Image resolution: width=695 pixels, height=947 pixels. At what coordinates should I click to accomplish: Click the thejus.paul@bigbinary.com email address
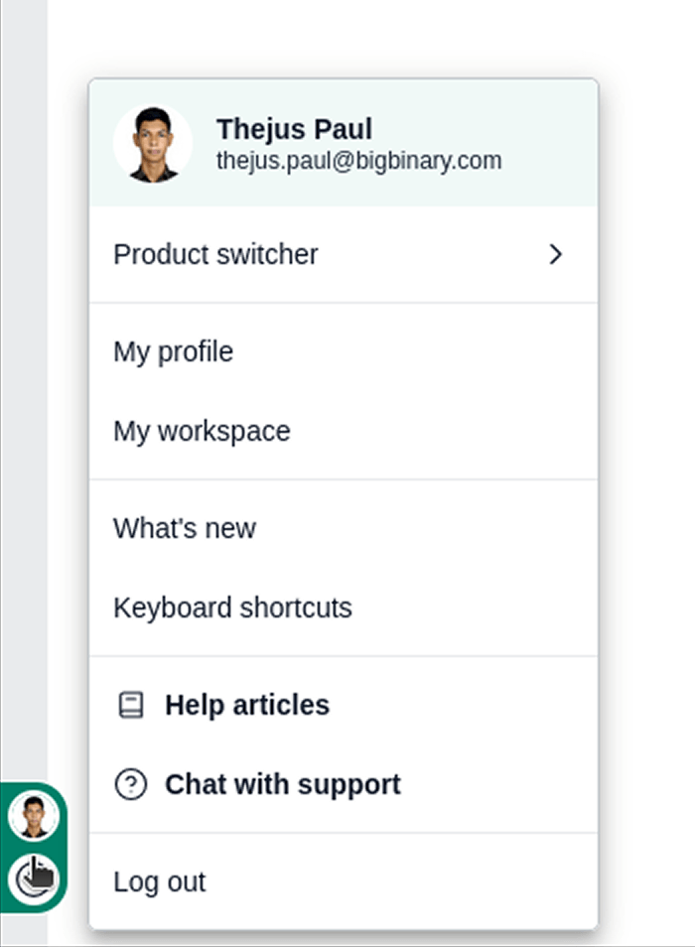tap(358, 161)
